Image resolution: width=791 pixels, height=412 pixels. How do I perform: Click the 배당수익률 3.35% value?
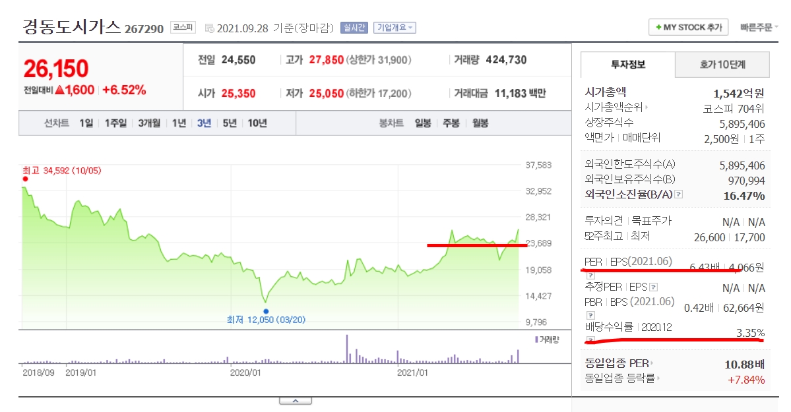coord(750,333)
